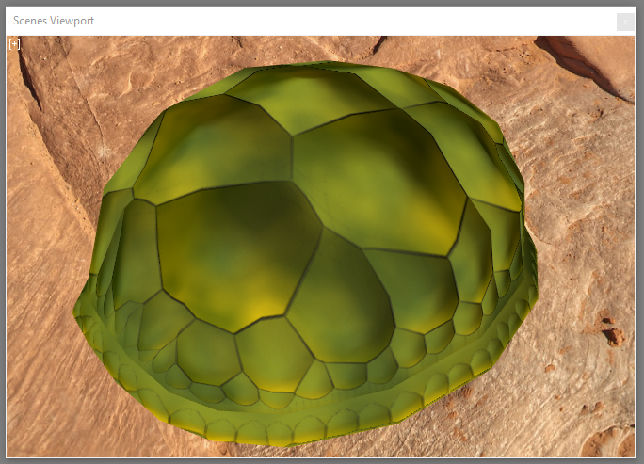The height and width of the screenshot is (464, 644).
Task: Click the white speck on the left rock
Action: tap(105, 151)
